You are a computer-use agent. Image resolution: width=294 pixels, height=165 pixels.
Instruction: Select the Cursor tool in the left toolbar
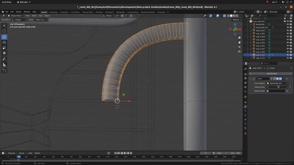point(4,31)
